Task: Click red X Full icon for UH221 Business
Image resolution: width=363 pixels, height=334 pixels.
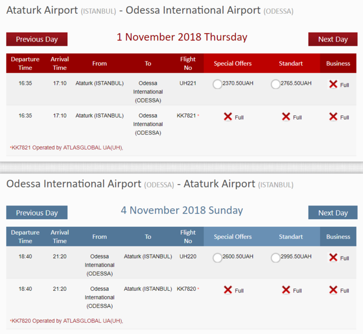Action: click(333, 84)
